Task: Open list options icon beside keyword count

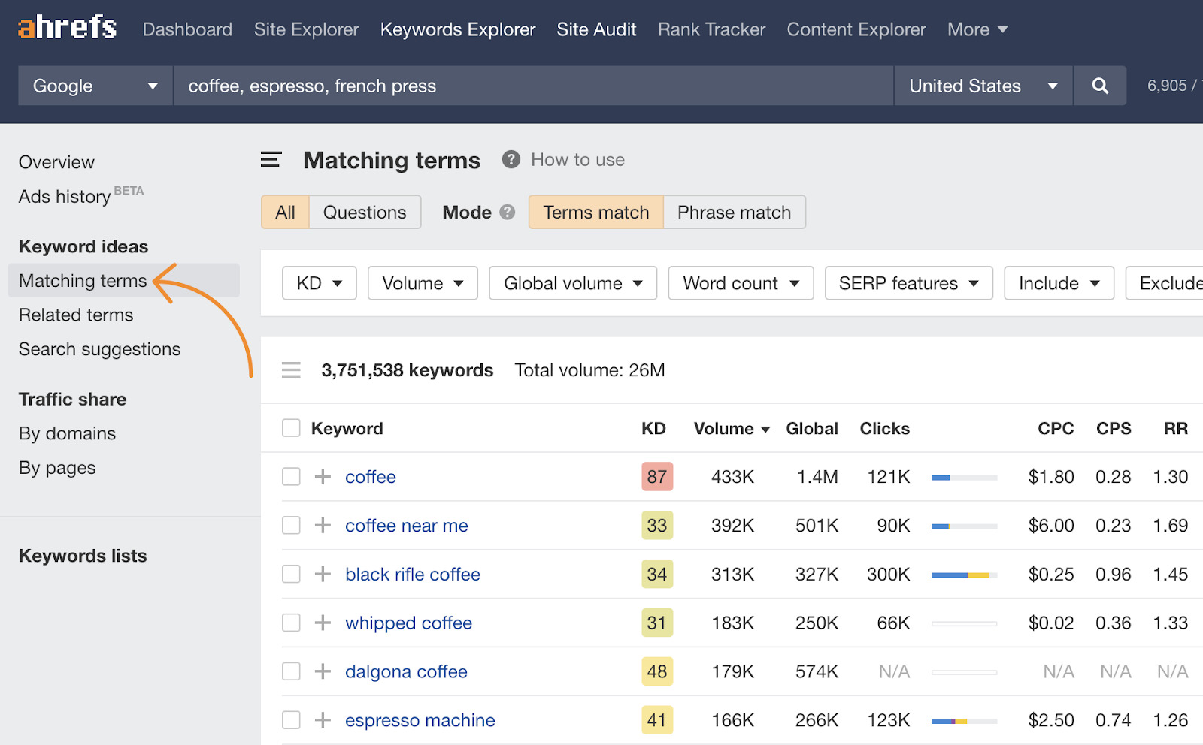Action: (291, 370)
